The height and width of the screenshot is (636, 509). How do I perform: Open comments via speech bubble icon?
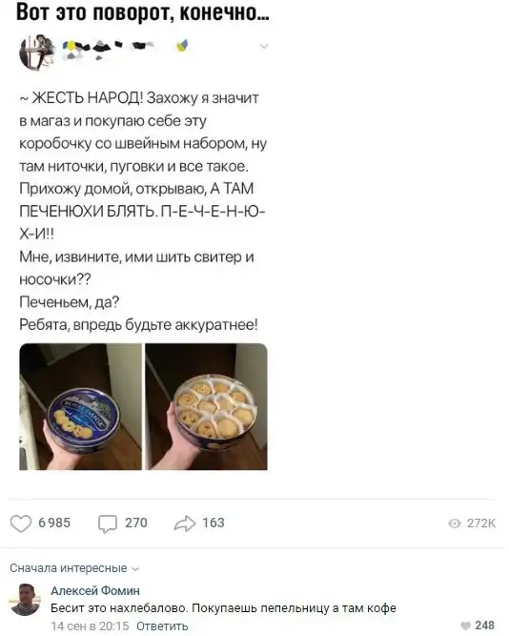tap(108, 523)
